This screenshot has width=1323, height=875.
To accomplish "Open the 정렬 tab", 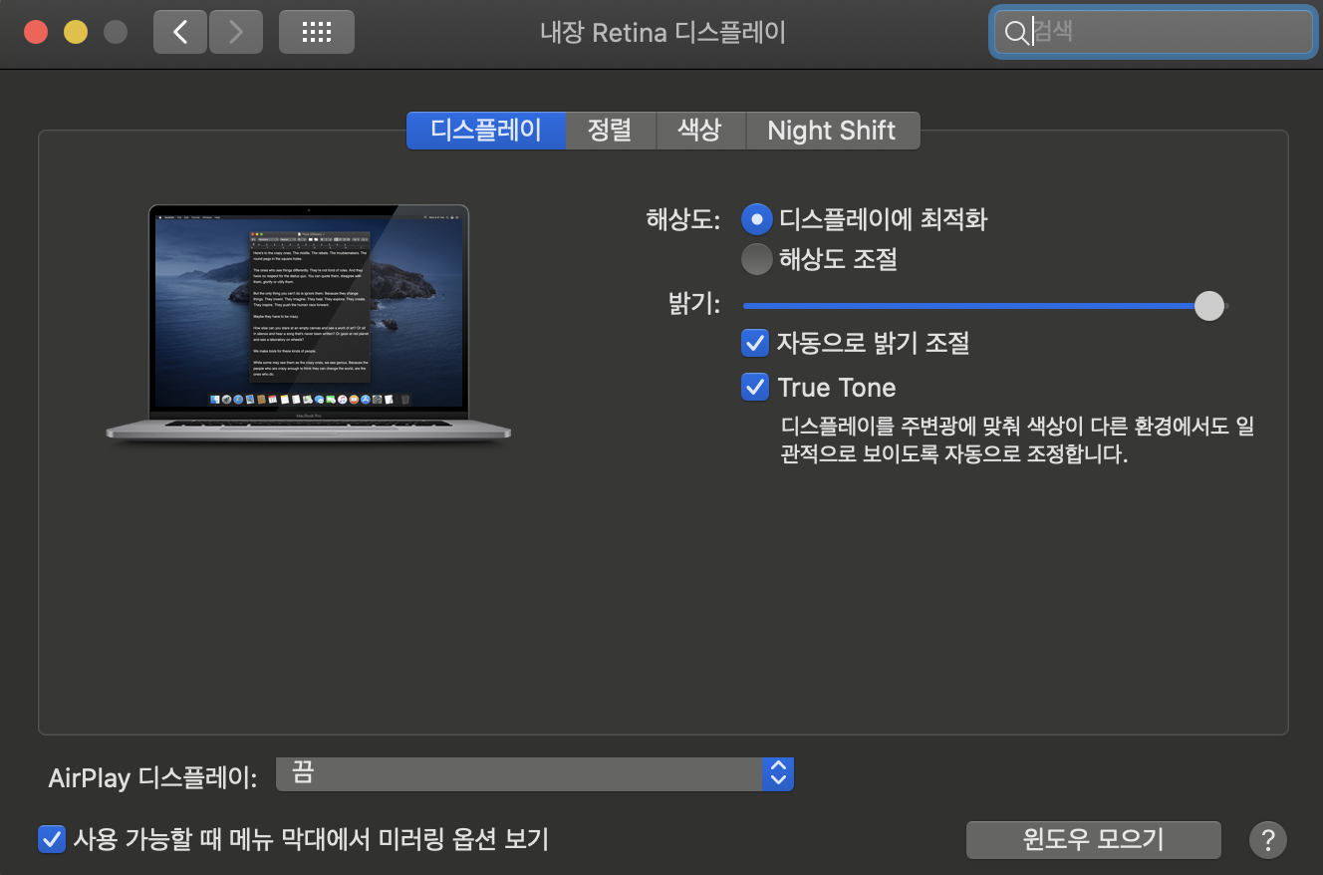I will (611, 131).
